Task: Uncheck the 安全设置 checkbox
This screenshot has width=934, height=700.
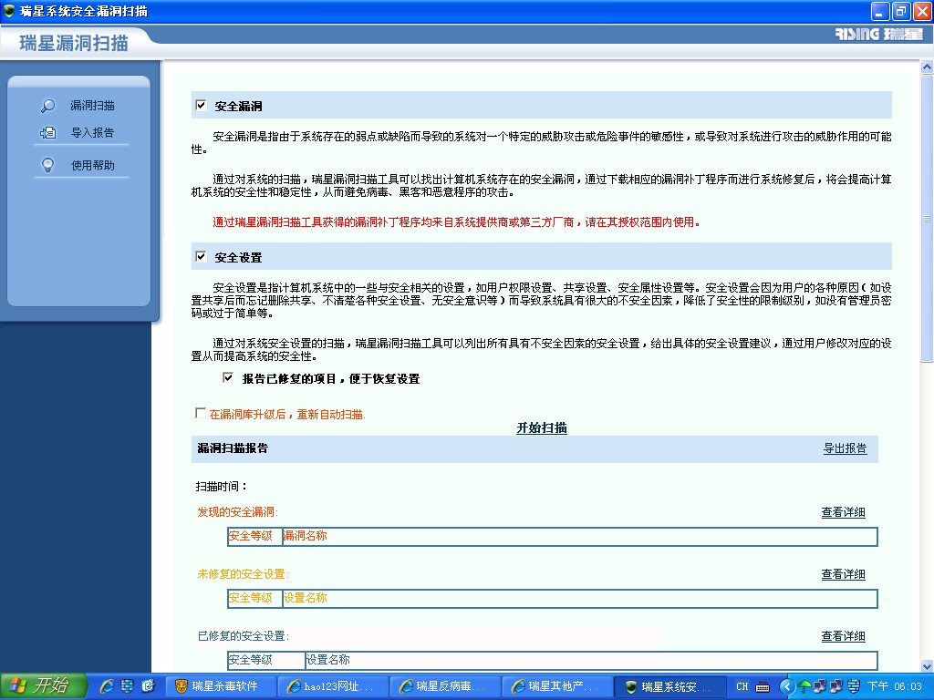Action: pyautogui.click(x=201, y=257)
